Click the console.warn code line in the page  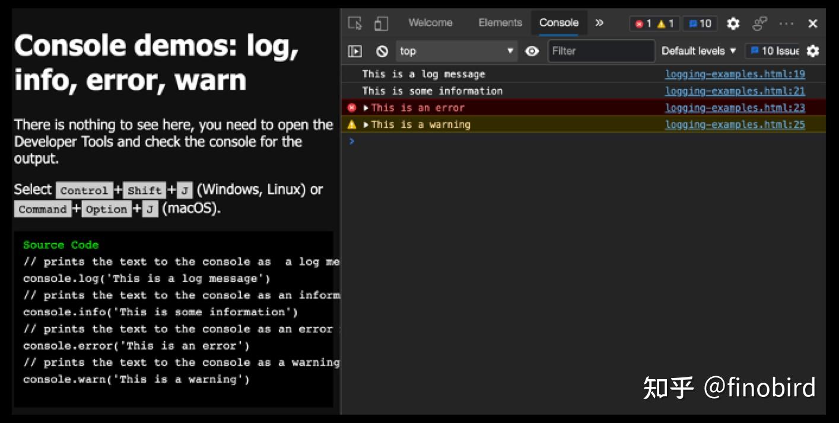pyautogui.click(x=136, y=379)
